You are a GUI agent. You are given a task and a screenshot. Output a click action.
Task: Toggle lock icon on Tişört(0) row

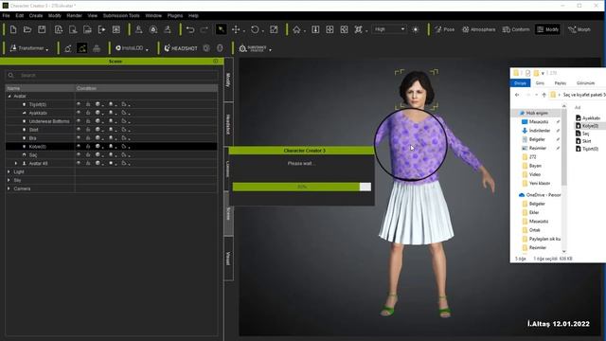point(88,104)
